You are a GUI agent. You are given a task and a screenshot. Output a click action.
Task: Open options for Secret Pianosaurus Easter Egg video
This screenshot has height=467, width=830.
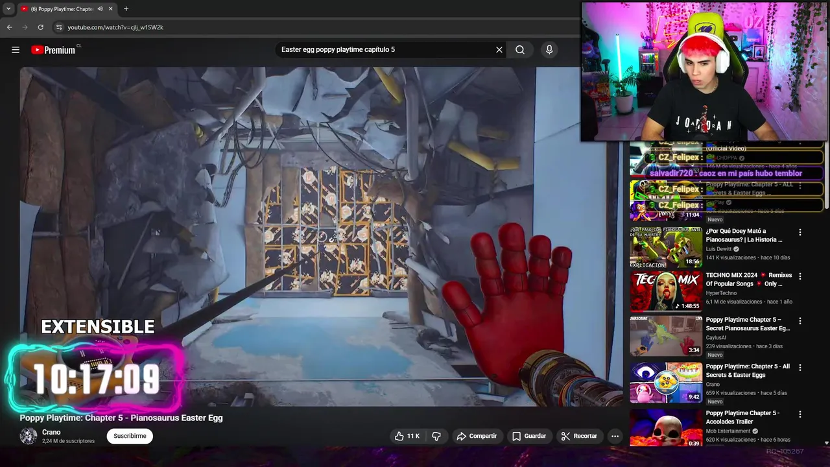(x=800, y=321)
